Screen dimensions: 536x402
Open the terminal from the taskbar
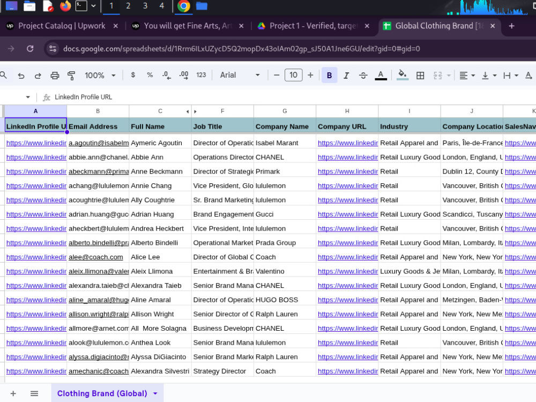81,6
